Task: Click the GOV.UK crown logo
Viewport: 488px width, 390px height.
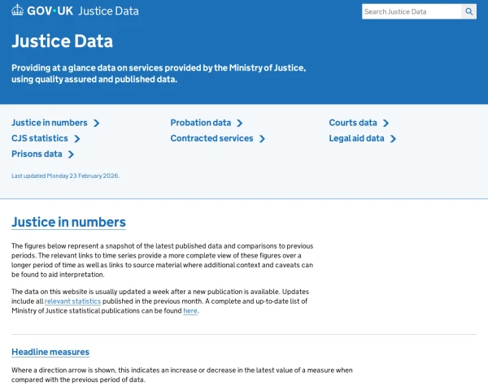Action: point(17,11)
